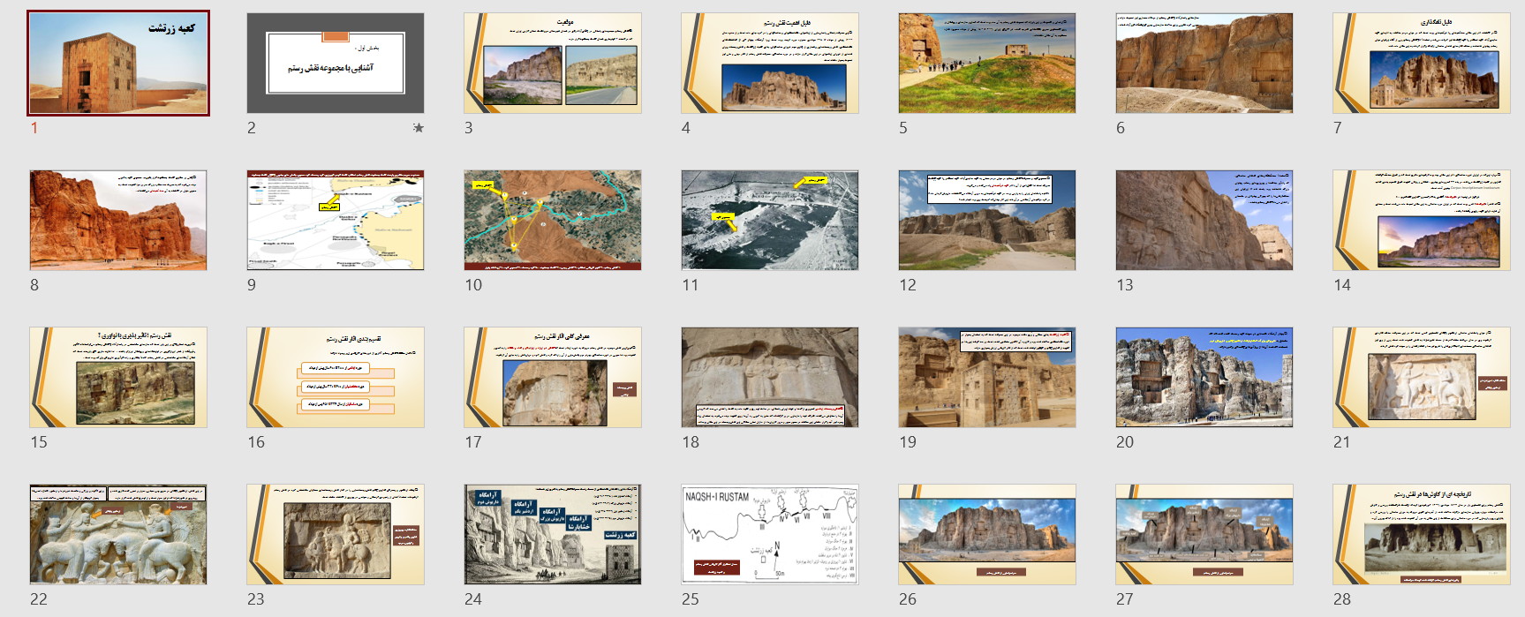Click the transition star icon under slide 2
1525x617 pixels.
point(418,128)
